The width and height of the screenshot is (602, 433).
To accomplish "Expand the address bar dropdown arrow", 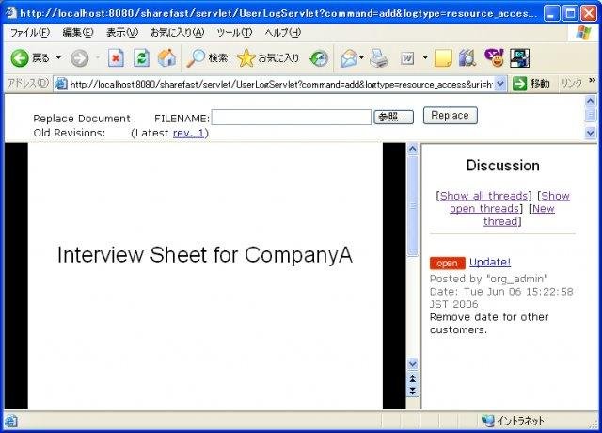I will tap(499, 84).
